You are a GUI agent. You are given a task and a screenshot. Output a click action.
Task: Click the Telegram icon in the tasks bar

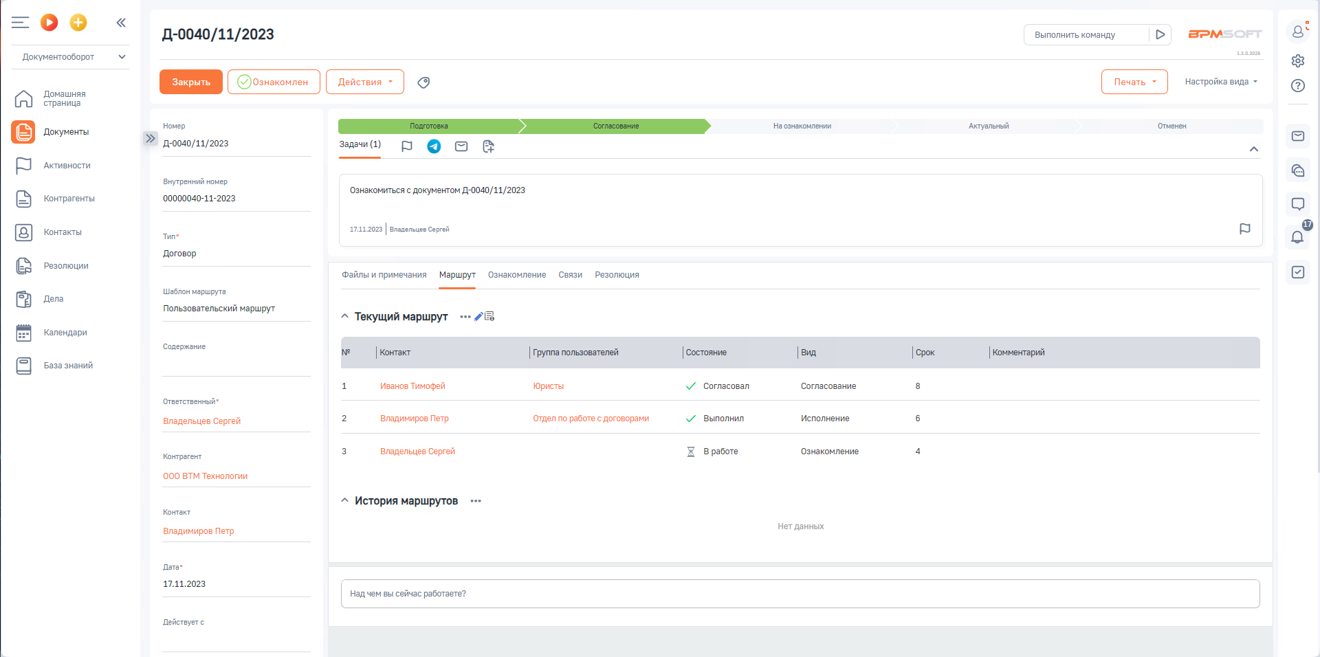click(x=434, y=146)
